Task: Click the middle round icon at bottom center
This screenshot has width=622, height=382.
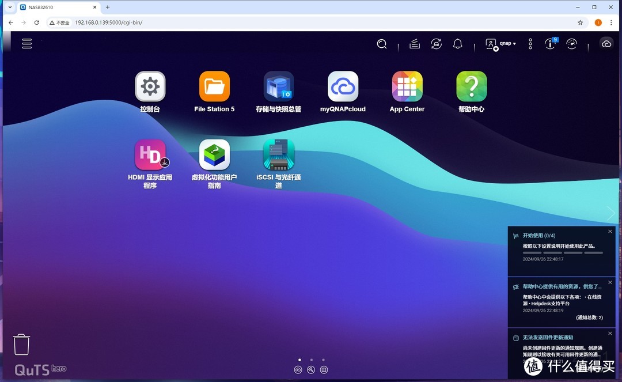Action: (311, 370)
